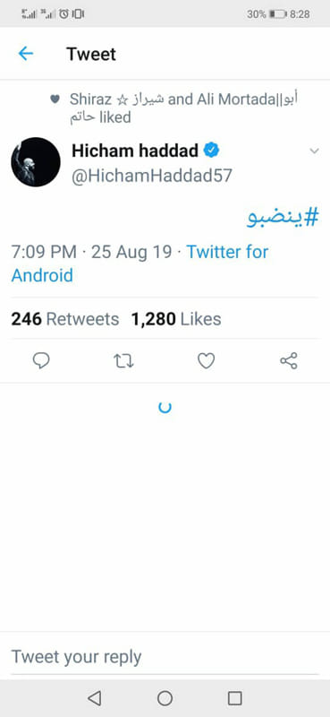Open the @HichamHaddad57 handle

point(152,176)
